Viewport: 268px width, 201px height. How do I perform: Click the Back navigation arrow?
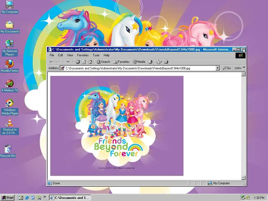coord(55,62)
